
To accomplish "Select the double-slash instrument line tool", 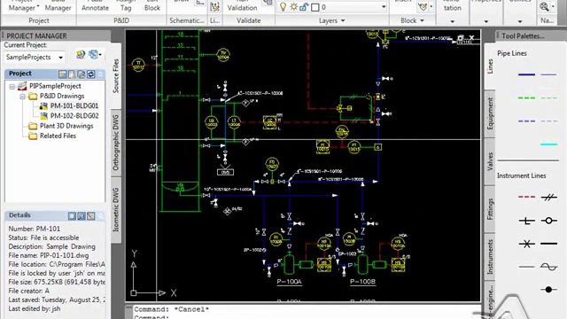I will (x=548, y=197).
